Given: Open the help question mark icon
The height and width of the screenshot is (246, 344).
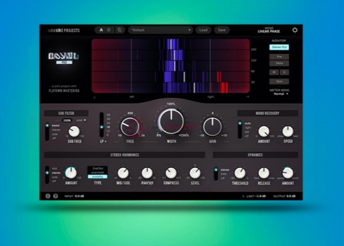Looking at the screenshot, I should tap(55, 196).
